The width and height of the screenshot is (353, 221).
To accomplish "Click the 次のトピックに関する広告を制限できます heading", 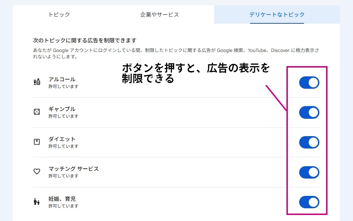I will [x=84, y=40].
